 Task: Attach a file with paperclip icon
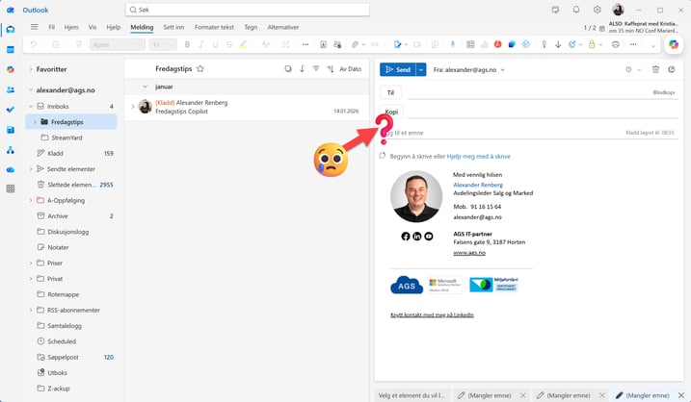pos(355,44)
